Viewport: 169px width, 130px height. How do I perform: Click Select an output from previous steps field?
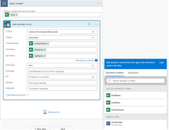tap(52, 15)
